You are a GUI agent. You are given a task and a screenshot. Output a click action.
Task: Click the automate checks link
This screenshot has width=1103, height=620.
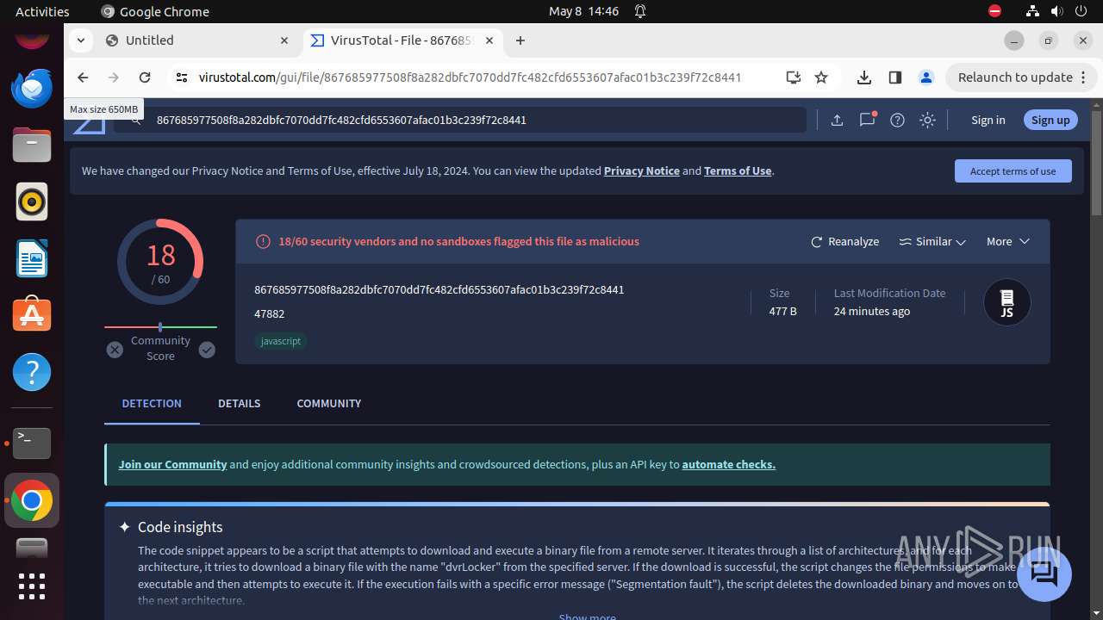[x=729, y=464]
